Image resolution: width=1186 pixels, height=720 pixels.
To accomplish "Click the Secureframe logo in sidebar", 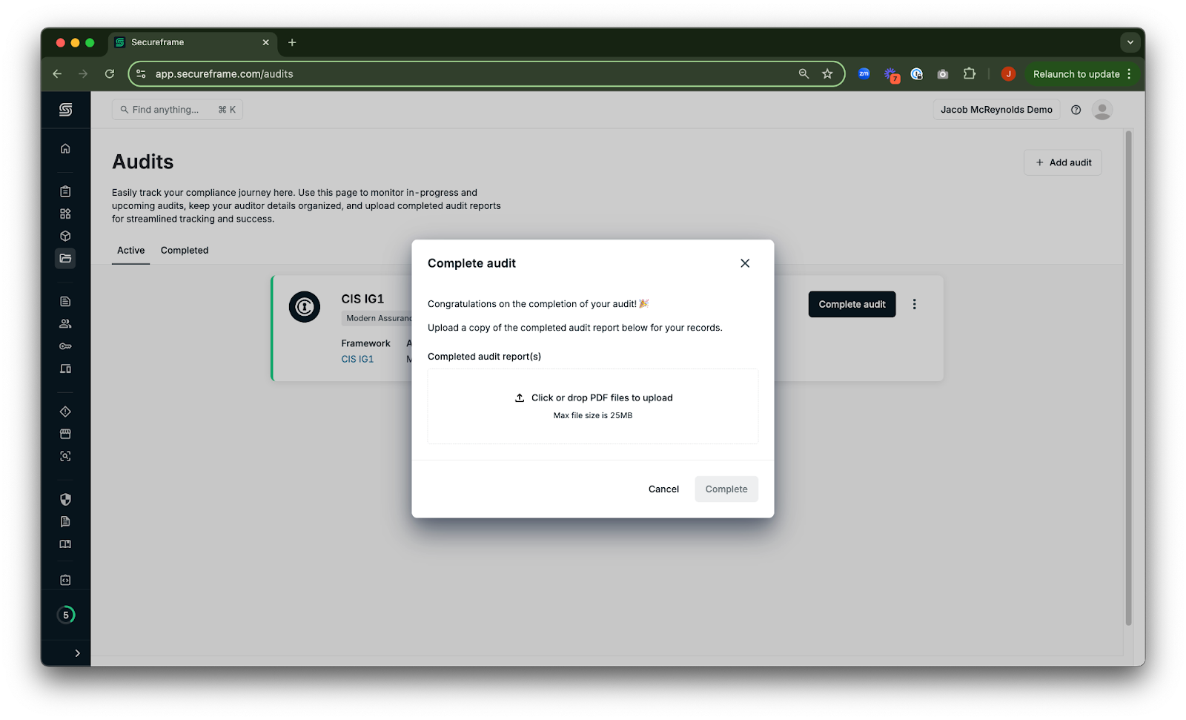I will click(x=65, y=110).
